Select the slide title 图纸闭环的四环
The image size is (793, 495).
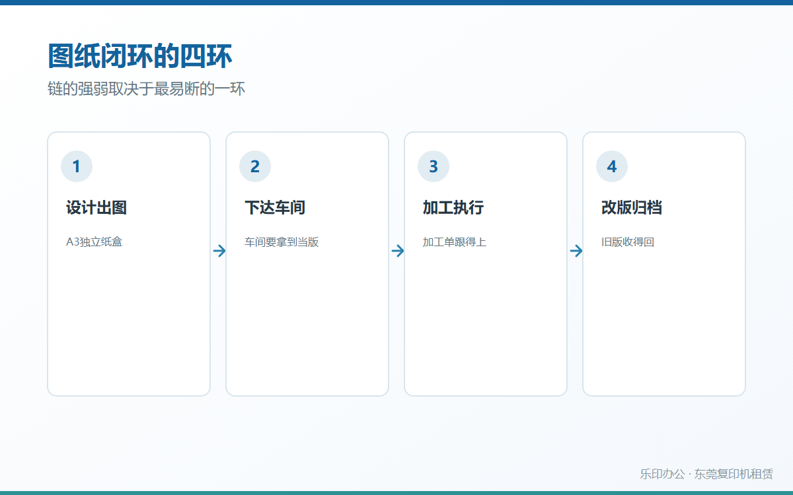click(x=140, y=56)
